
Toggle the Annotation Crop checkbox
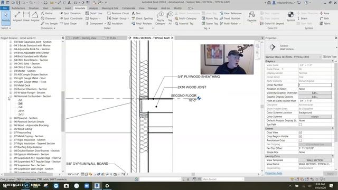tap(301, 140)
